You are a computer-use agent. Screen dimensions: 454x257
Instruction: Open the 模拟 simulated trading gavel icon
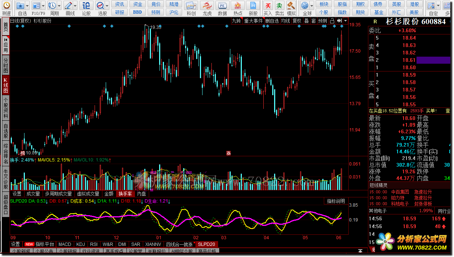[291, 6]
